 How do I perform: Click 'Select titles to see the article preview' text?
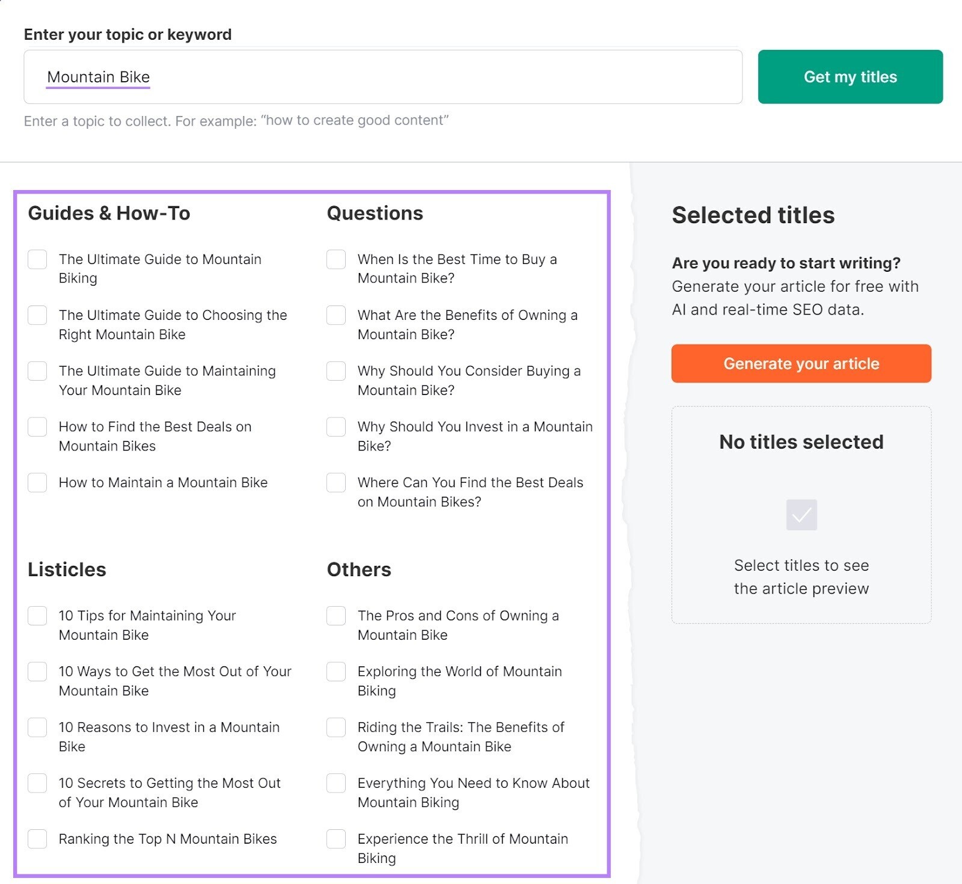click(801, 577)
